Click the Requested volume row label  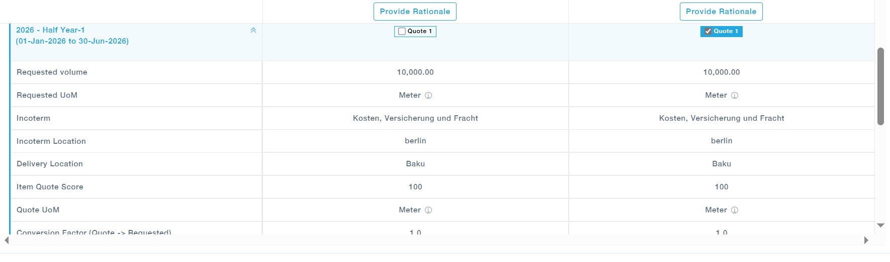coord(52,72)
